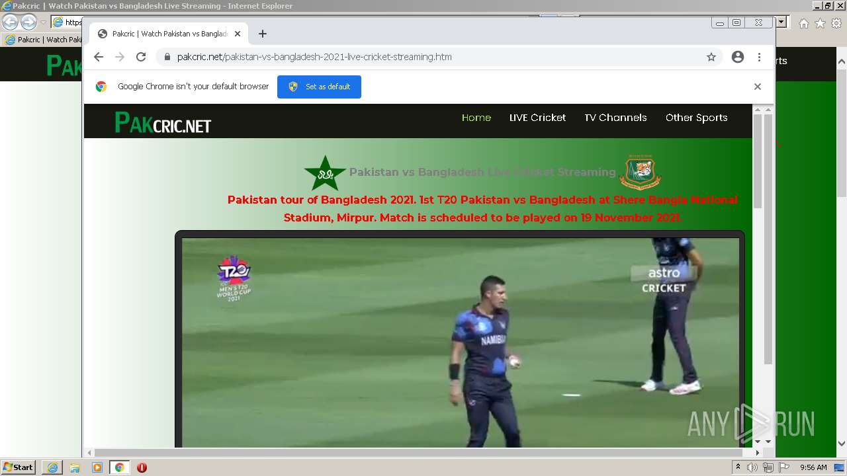847x476 pixels.
Task: Click the taskbar clock 9:56 AM
Action: click(813, 467)
